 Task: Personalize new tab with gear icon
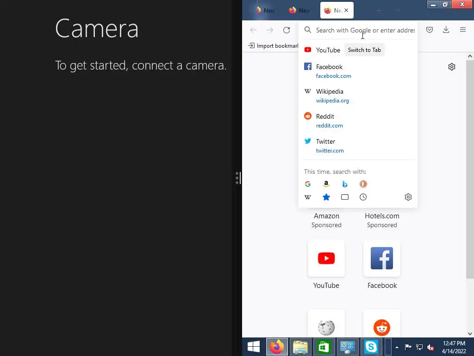pyautogui.click(x=452, y=67)
